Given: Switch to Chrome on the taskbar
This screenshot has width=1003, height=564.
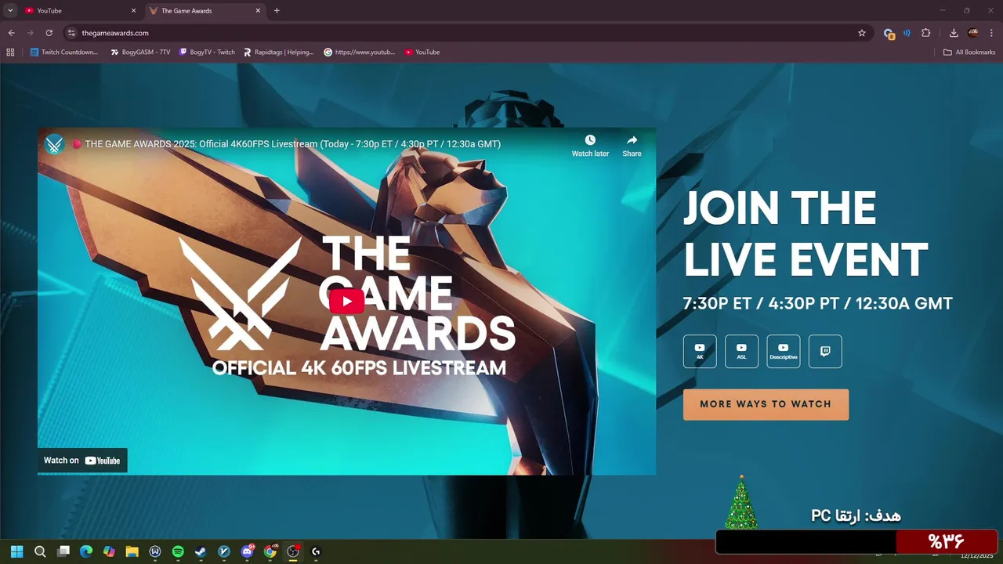Looking at the screenshot, I should point(270,551).
